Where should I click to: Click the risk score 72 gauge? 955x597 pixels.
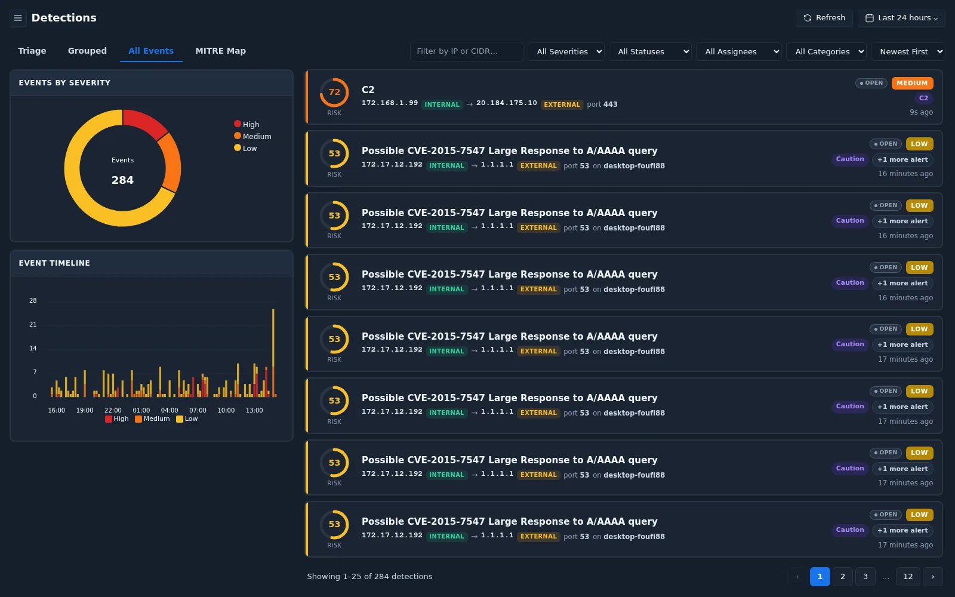click(334, 93)
